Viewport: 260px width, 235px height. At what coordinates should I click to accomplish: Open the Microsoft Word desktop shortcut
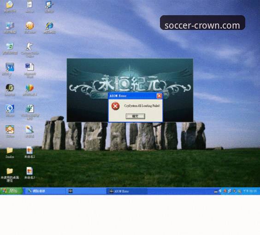click(30, 70)
